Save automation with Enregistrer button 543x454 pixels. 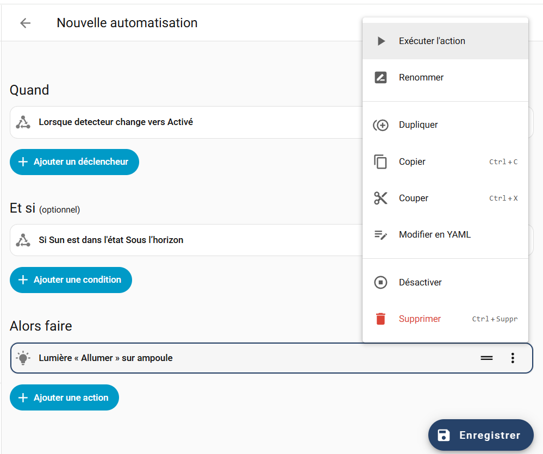point(480,435)
